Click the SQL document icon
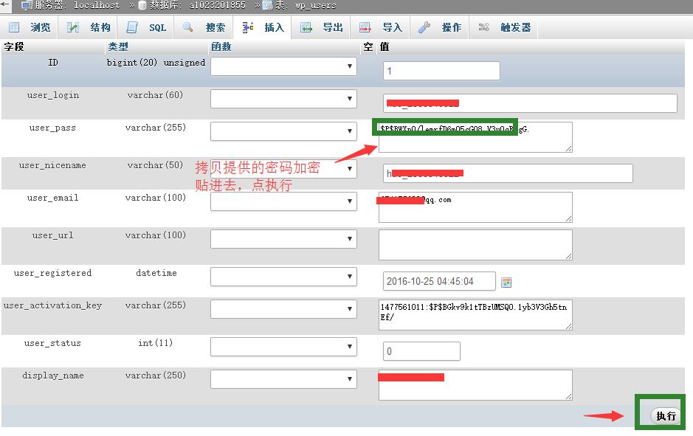This screenshot has height=436, width=693. pyautogui.click(x=131, y=27)
